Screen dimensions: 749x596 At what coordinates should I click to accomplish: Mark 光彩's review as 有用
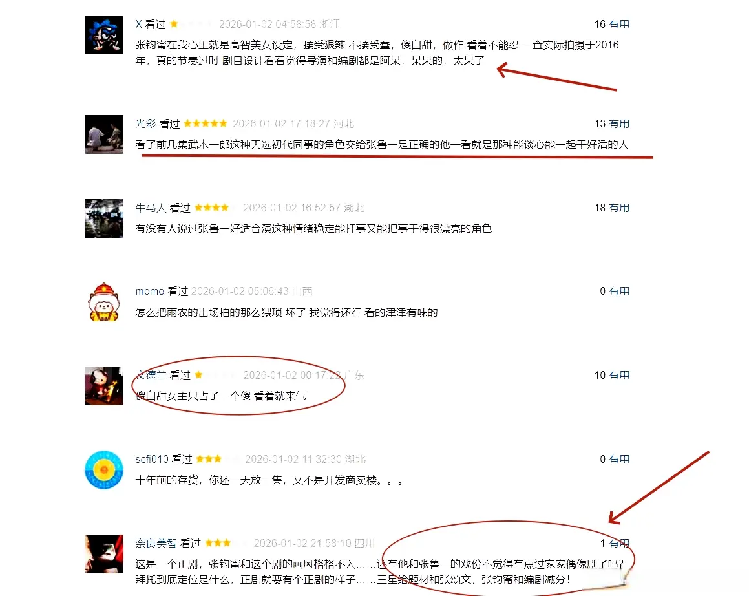[619, 123]
